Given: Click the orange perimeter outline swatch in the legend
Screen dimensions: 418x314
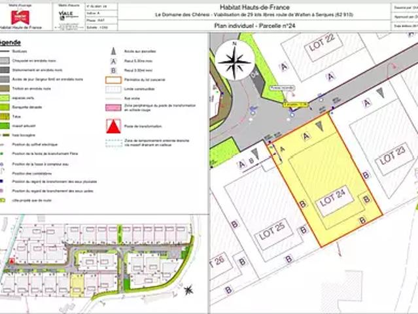Looking at the screenshot, I should pyautogui.click(x=114, y=80).
